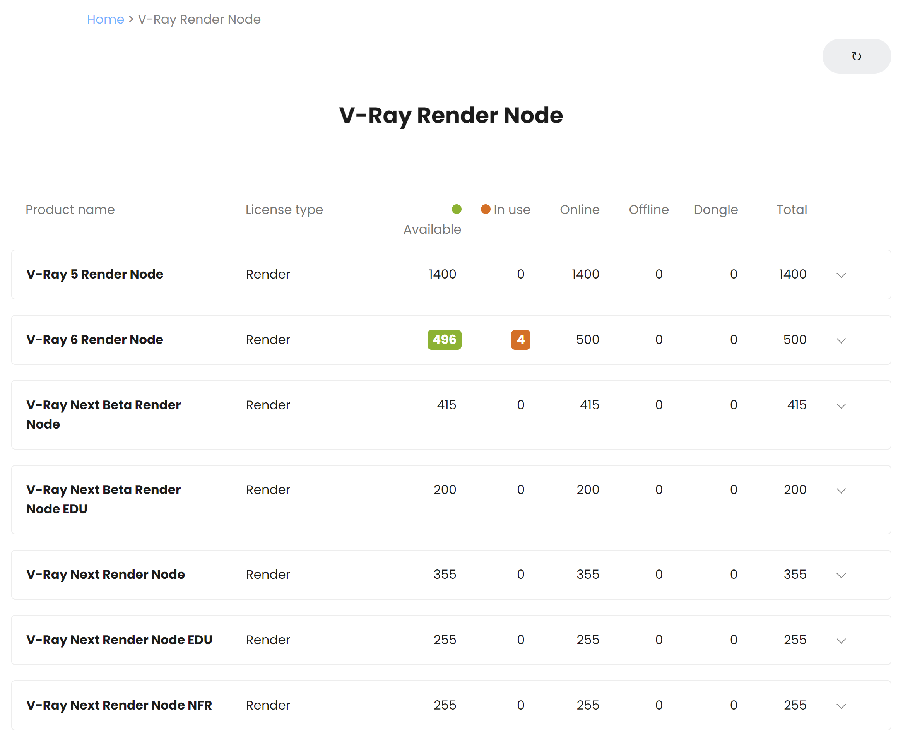Click the green Available legend dot

click(x=457, y=209)
